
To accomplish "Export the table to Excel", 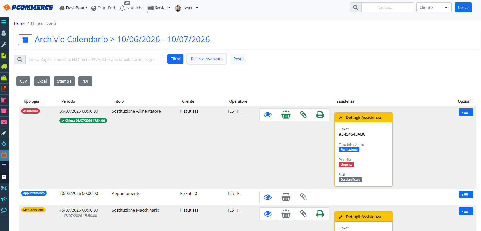I will pos(42,81).
